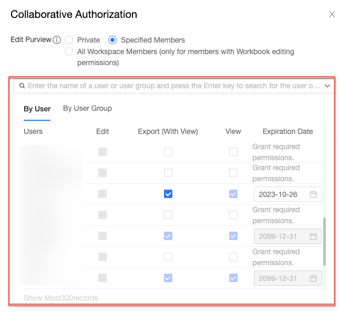Image resolution: width=339 pixels, height=312 pixels.
Task: Click Edit checkbox in the last row
Action: [102, 278]
